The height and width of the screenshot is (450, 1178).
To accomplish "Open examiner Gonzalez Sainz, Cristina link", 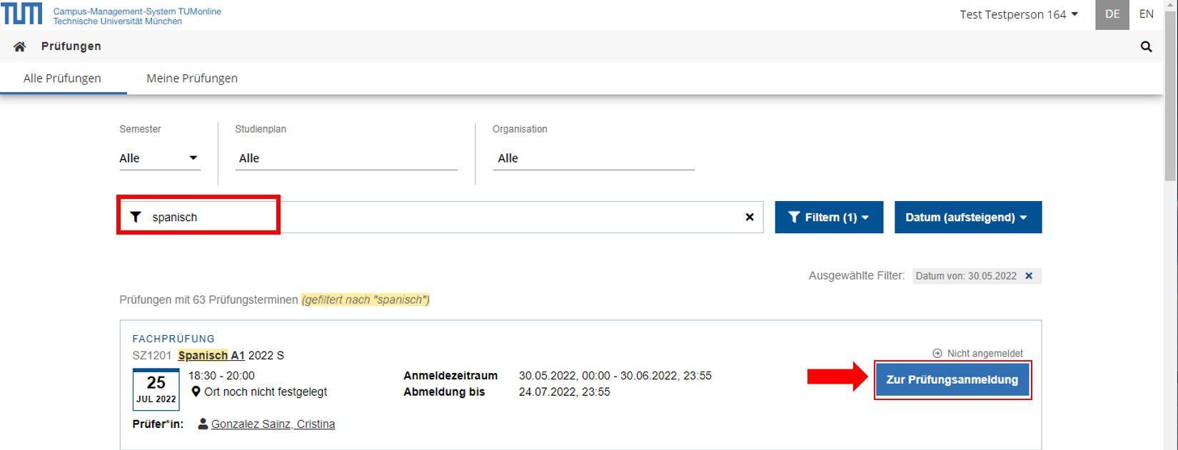I will click(273, 424).
